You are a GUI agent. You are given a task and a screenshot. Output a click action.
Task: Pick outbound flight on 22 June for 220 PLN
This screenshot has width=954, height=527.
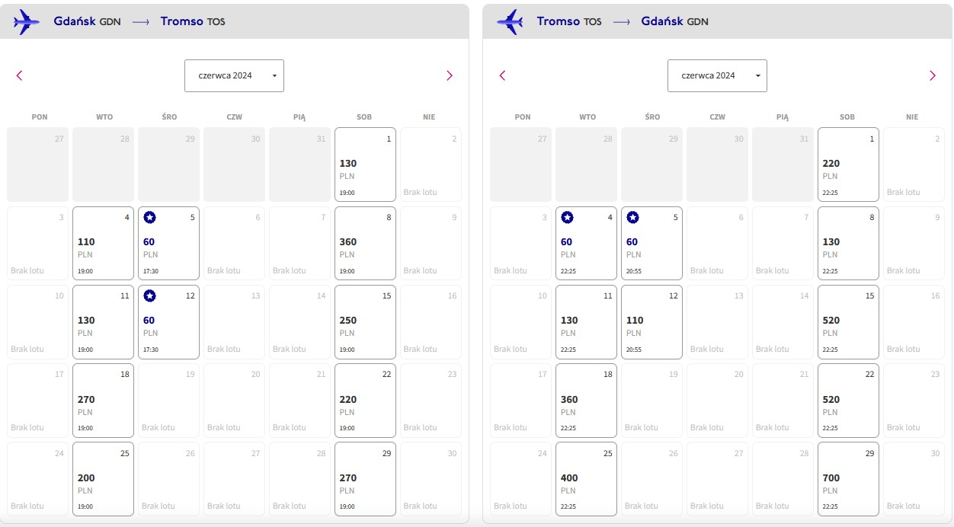pos(365,401)
